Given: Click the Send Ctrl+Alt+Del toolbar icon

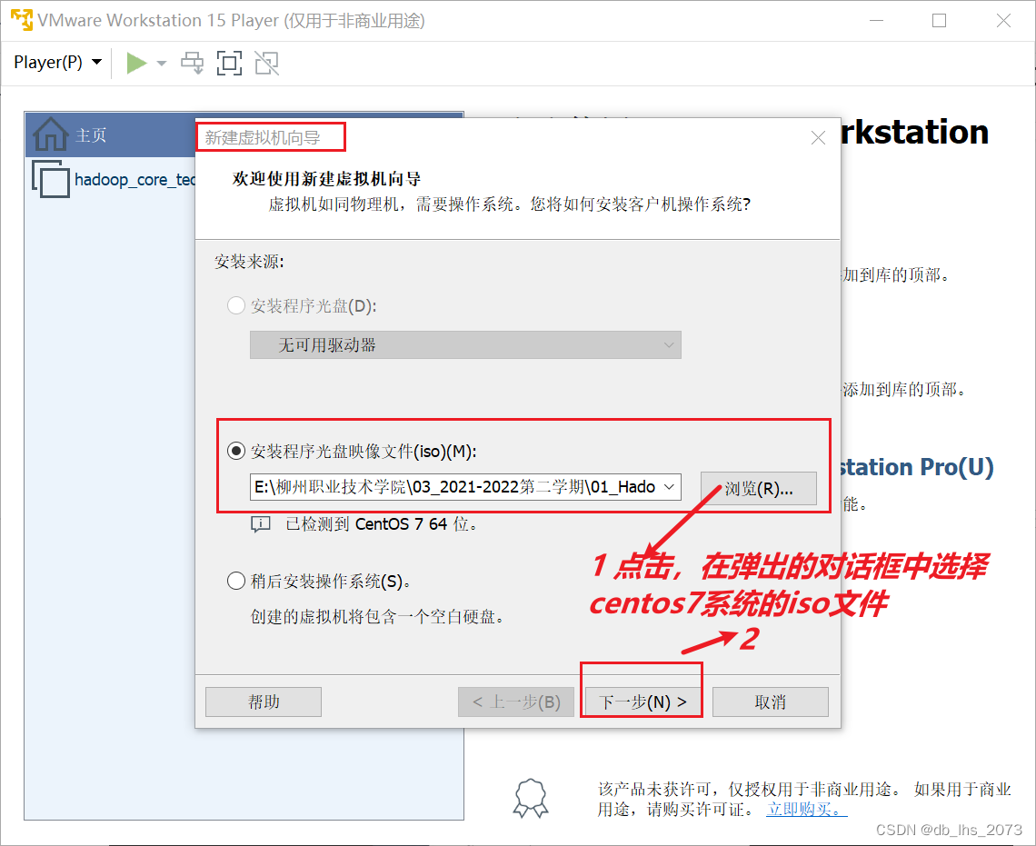Looking at the screenshot, I should click(193, 64).
